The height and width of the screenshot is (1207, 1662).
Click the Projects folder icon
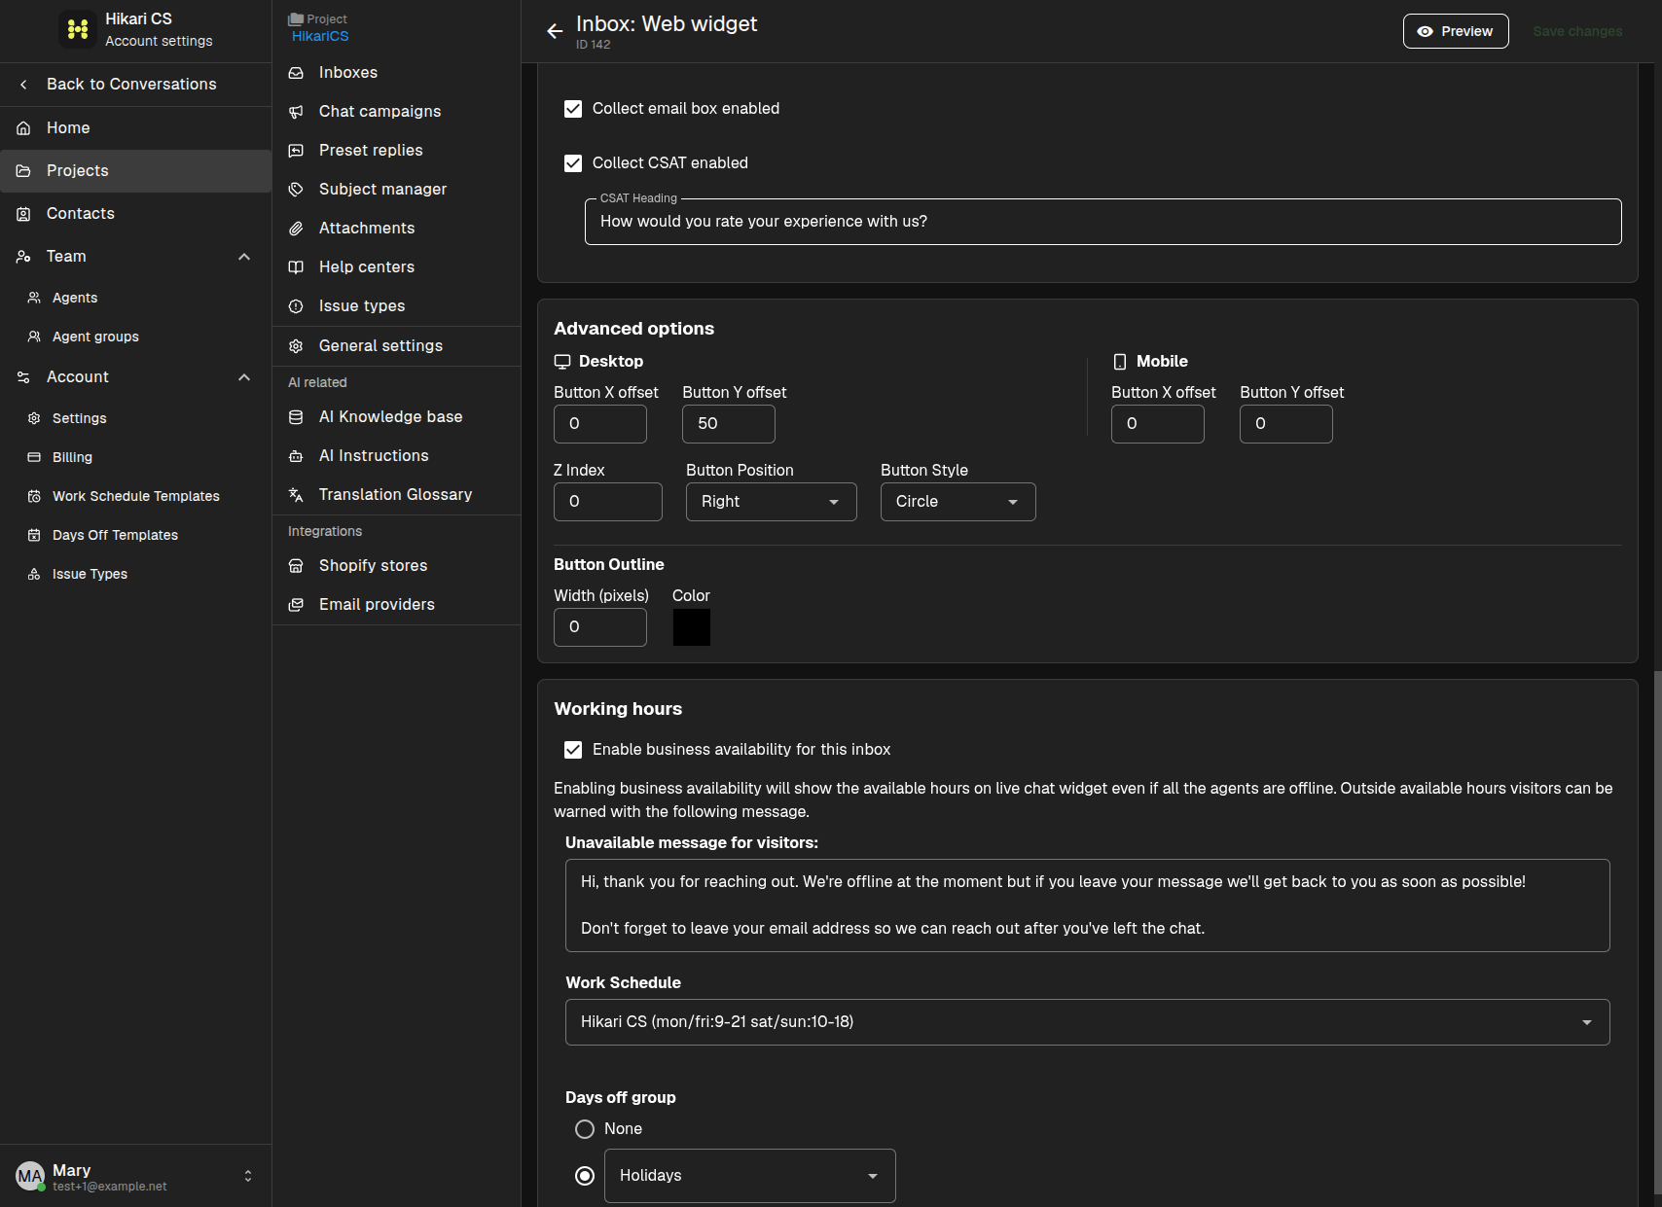(23, 171)
